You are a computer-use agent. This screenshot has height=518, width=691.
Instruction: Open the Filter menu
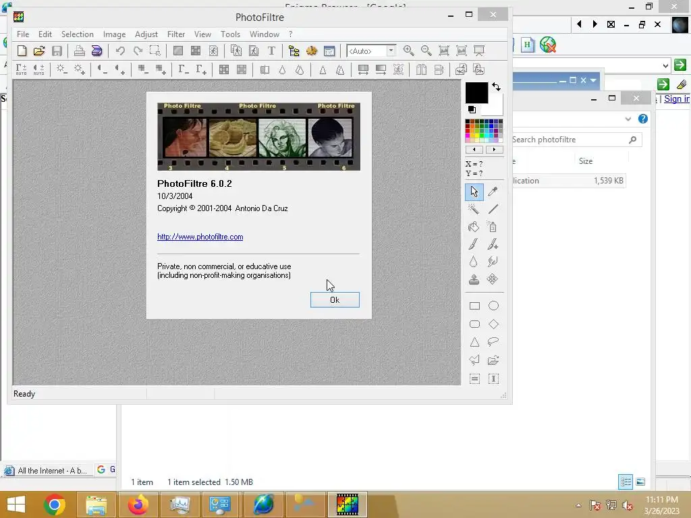click(176, 34)
